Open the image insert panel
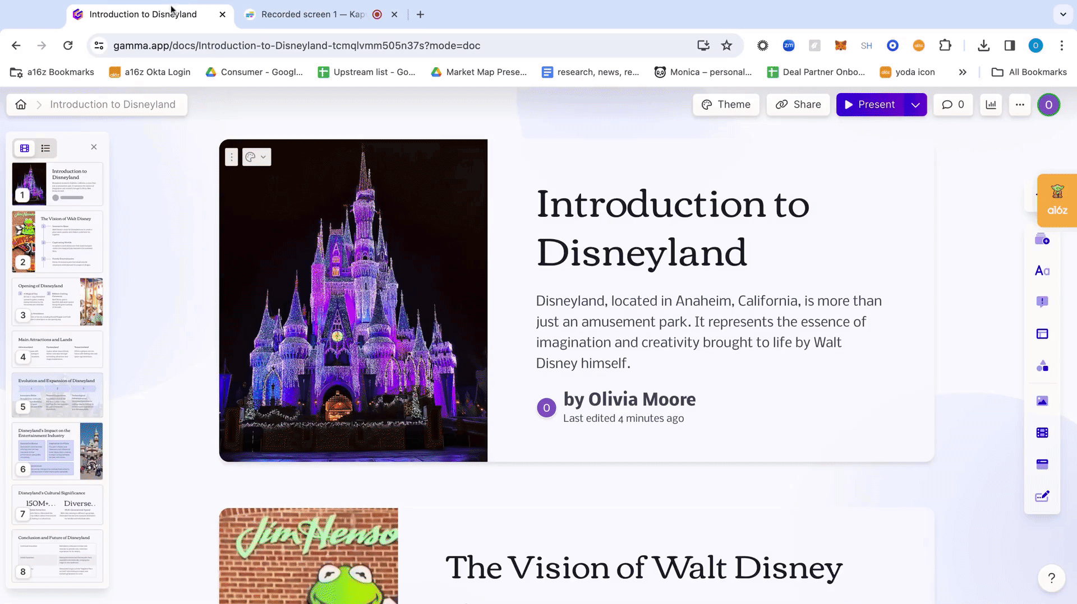Viewport: 1077px width, 604px height. pyautogui.click(x=1042, y=401)
